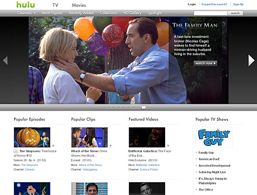This screenshot has width=257, height=195.
Task: Click the Popular Episodes heading
Action: point(30,119)
